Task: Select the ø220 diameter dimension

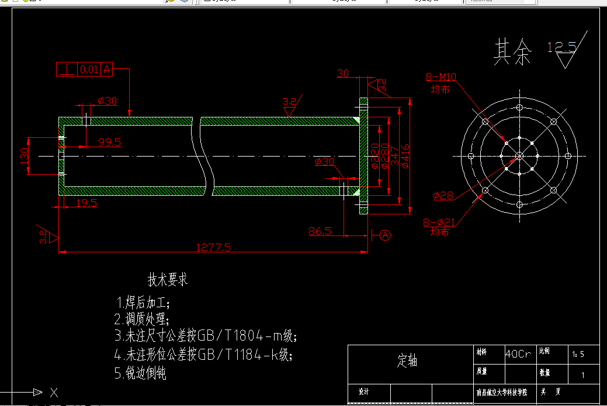Action: point(374,157)
